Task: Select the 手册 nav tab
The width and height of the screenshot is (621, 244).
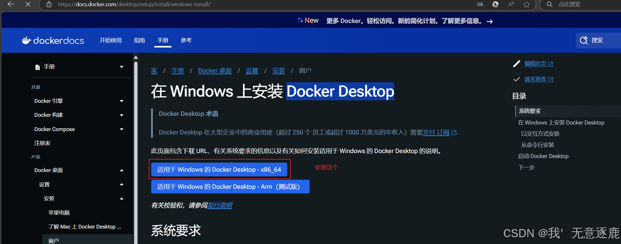Action: (163, 40)
